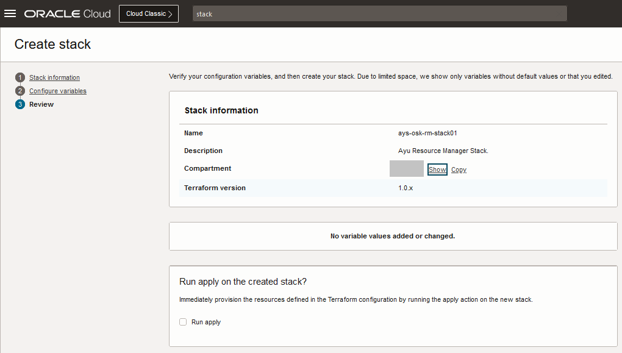Click the "No variable values added" message
This screenshot has width=622, height=353.
coord(393,236)
